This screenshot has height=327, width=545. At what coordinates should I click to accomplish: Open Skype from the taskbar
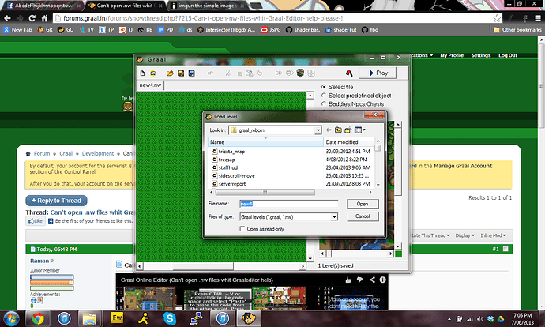coord(170,318)
